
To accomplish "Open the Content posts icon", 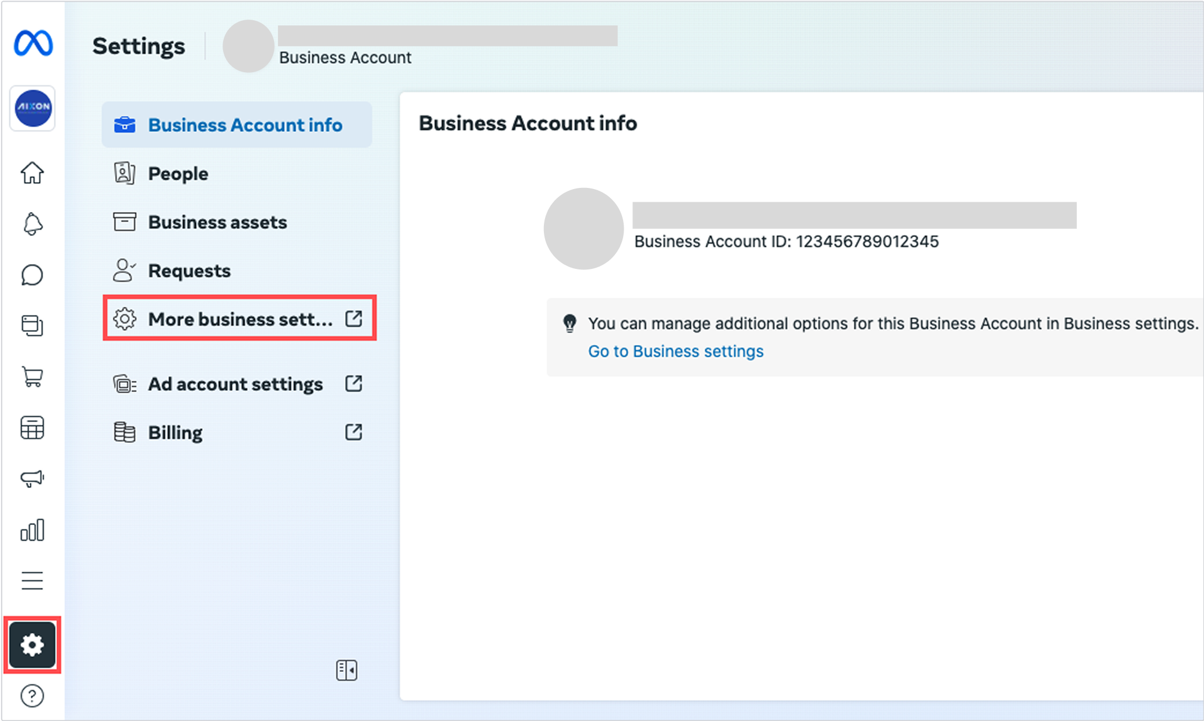I will (x=32, y=326).
